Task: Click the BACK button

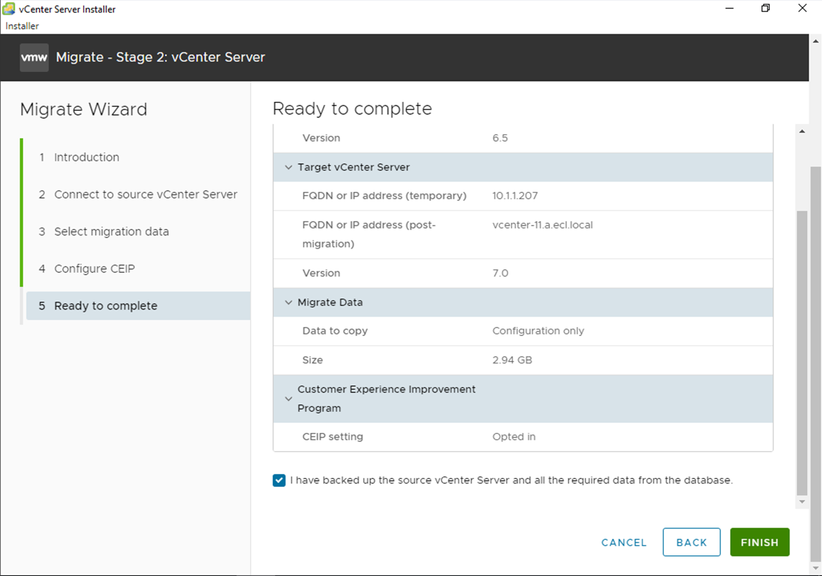Action: point(691,542)
